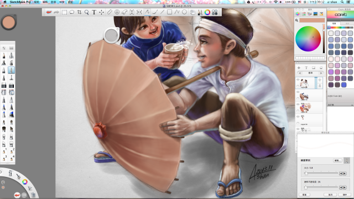Select the Text (T) tool in top toolbar

tap(94, 12)
